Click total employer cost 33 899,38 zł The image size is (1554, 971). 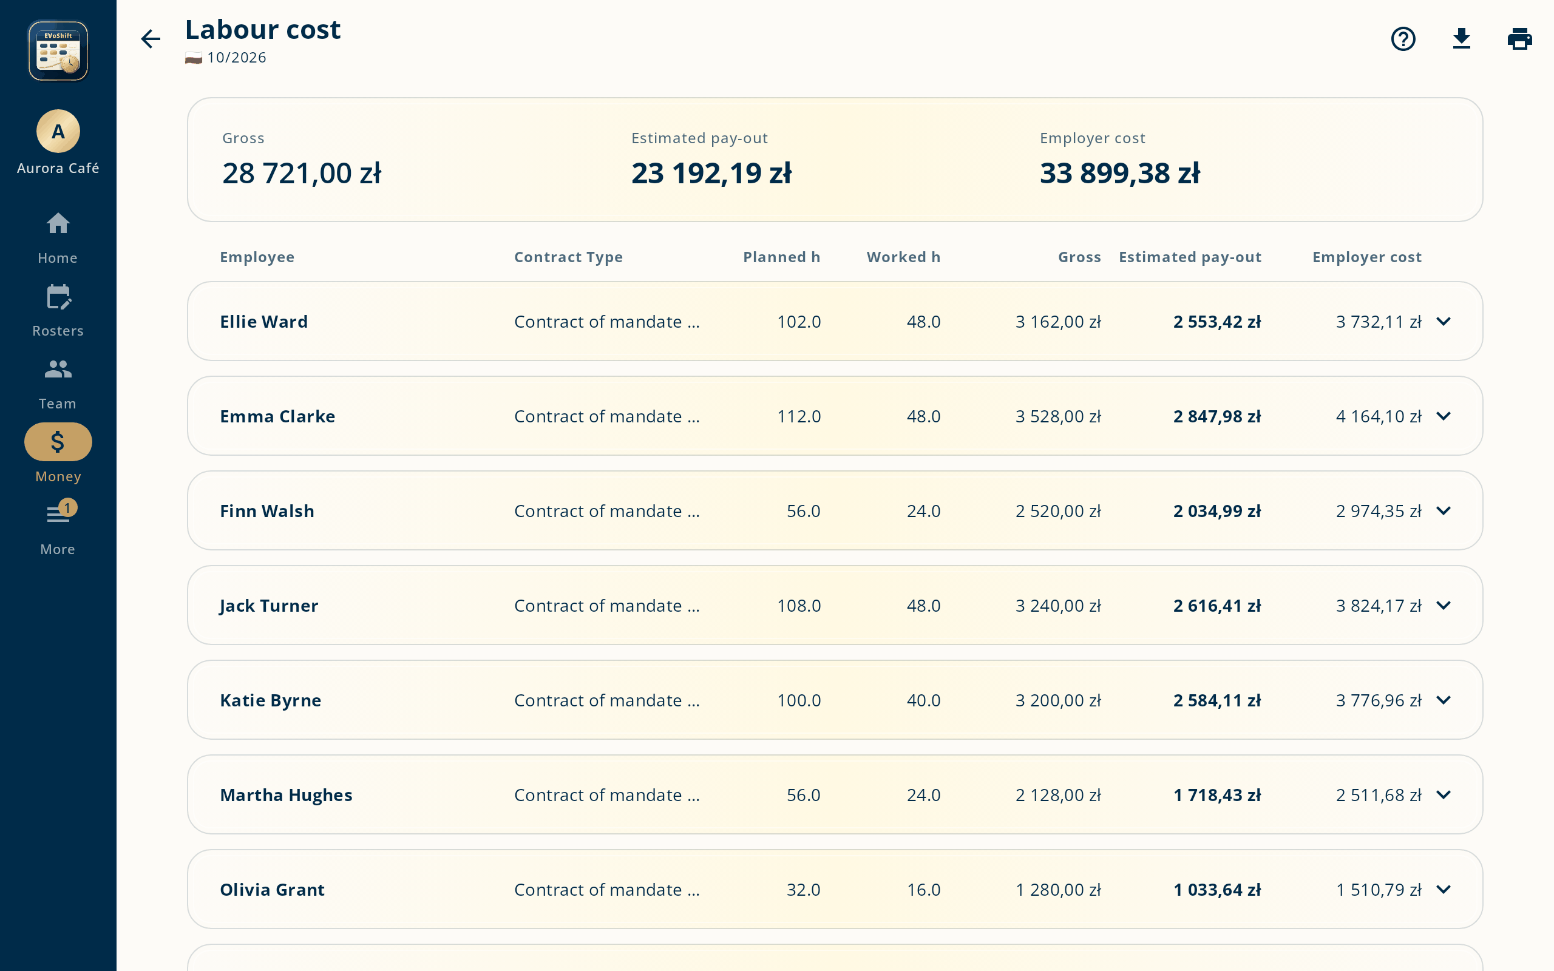1120,173
